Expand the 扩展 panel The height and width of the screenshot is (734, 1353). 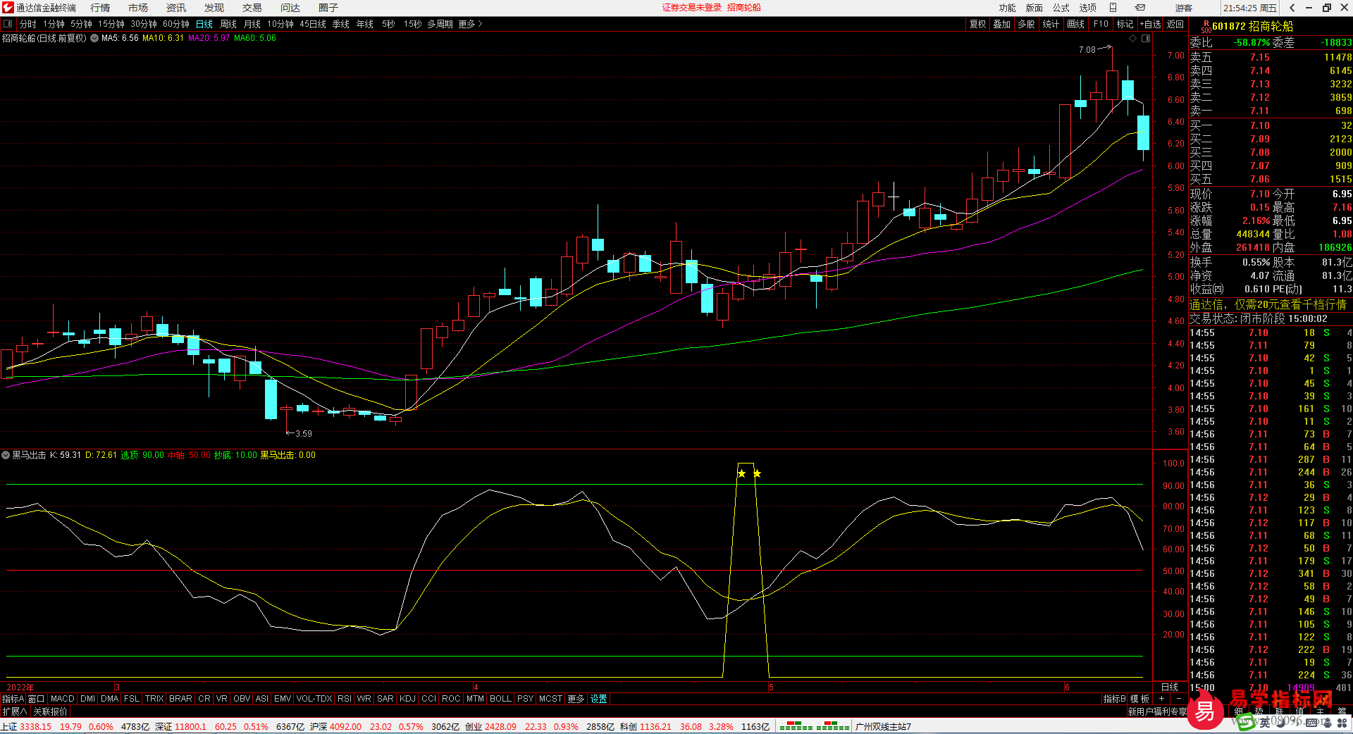point(14,711)
